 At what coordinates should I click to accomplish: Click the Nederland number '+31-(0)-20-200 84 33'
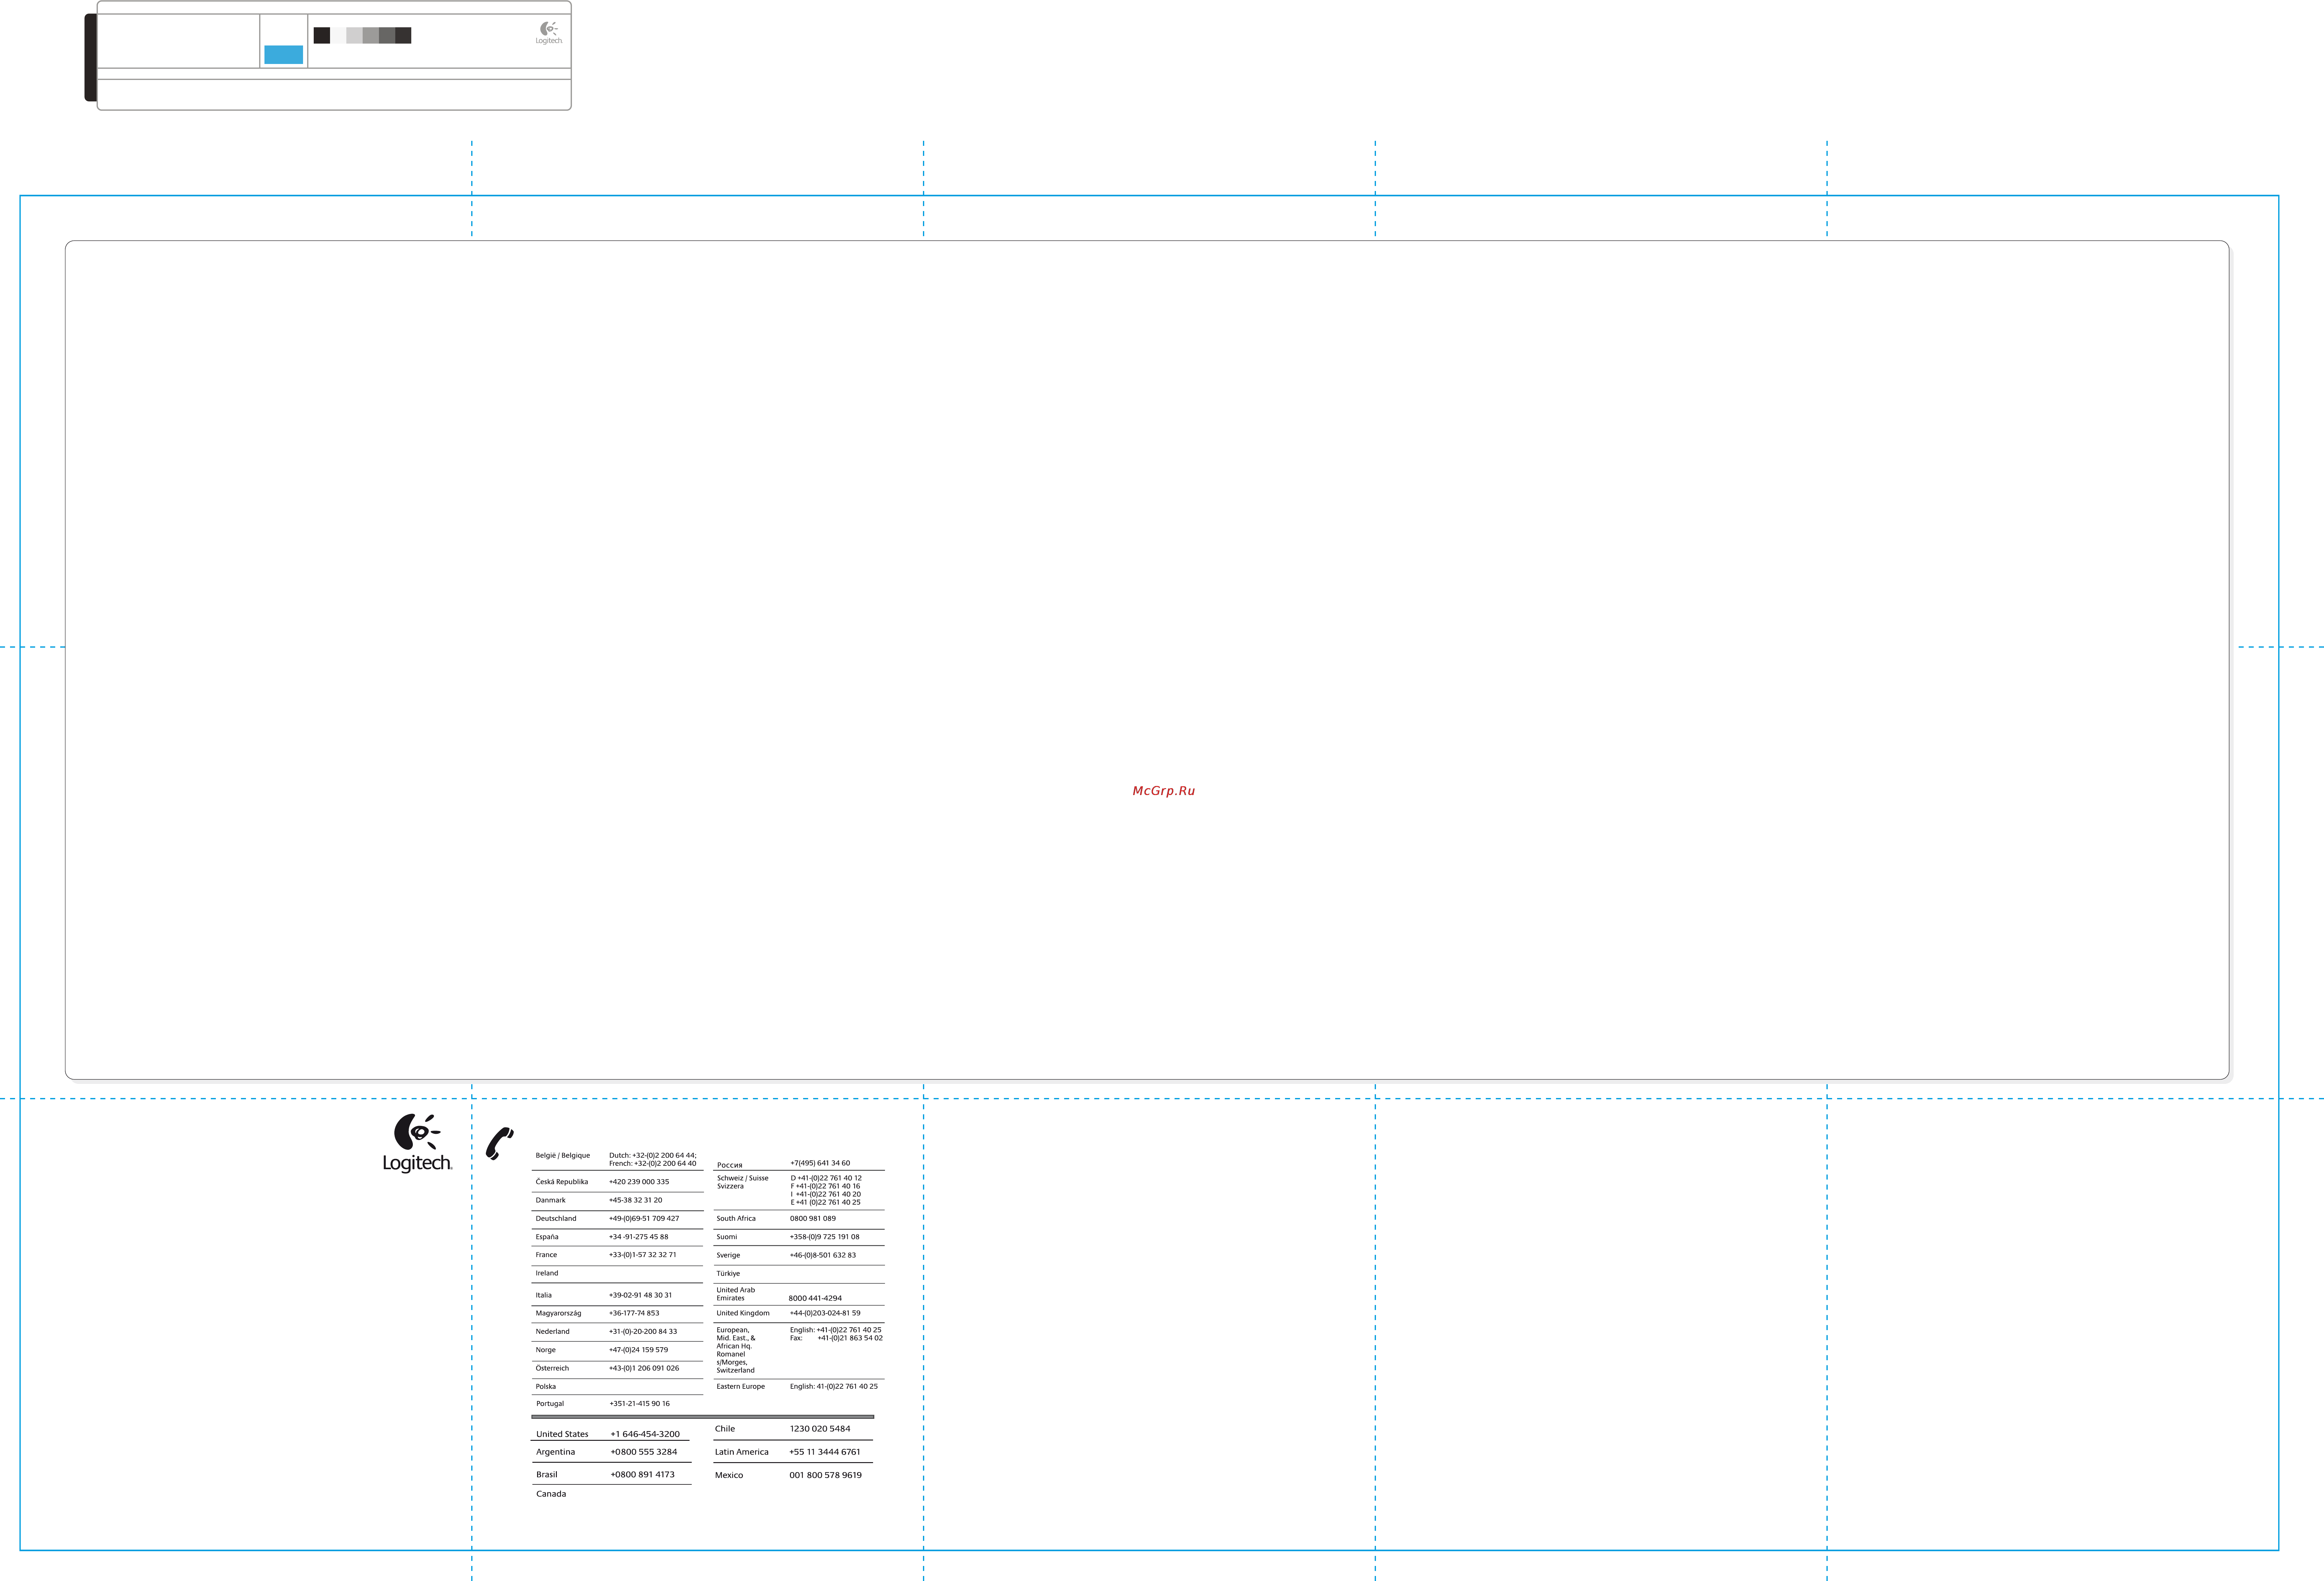tap(643, 1332)
